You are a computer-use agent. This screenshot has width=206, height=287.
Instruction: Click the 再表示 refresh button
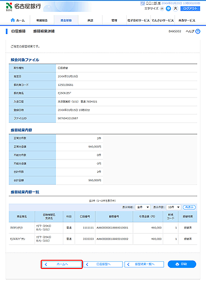tap(189, 207)
